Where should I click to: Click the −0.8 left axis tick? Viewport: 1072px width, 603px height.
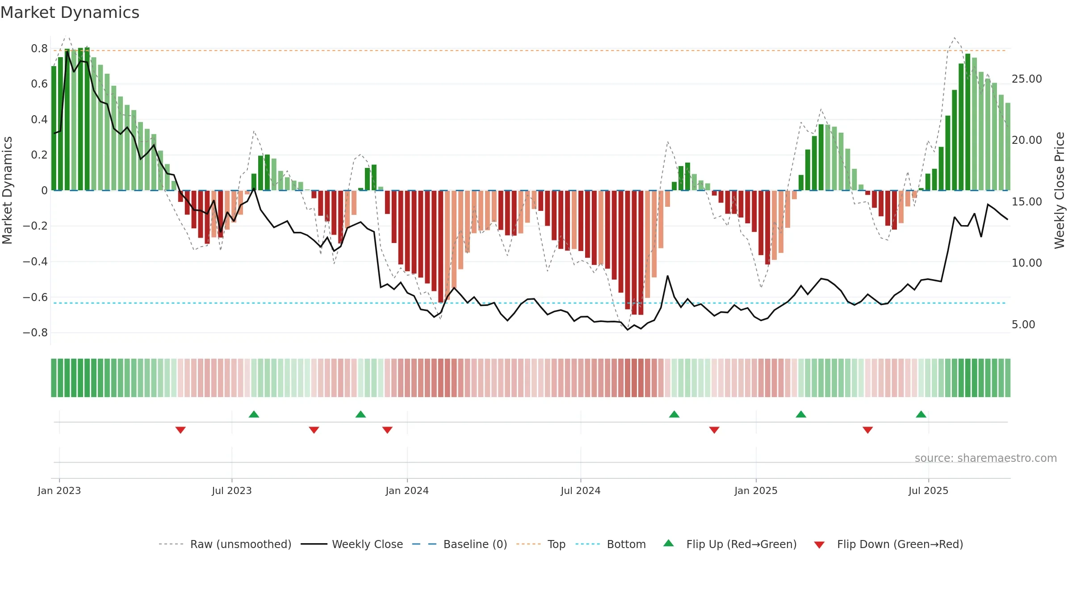click(35, 332)
